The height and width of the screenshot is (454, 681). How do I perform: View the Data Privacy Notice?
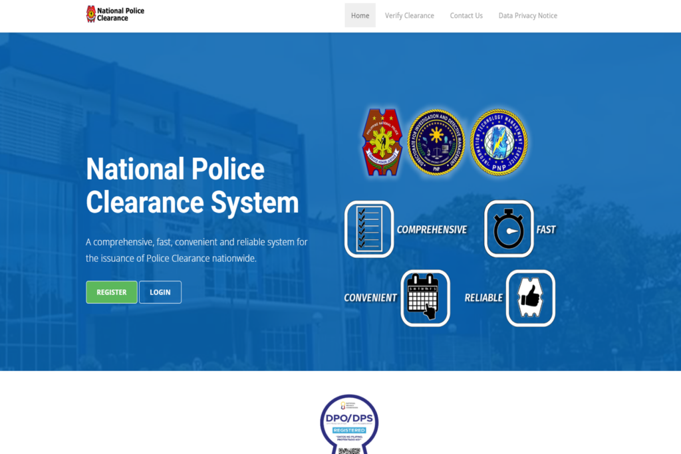[x=527, y=16]
